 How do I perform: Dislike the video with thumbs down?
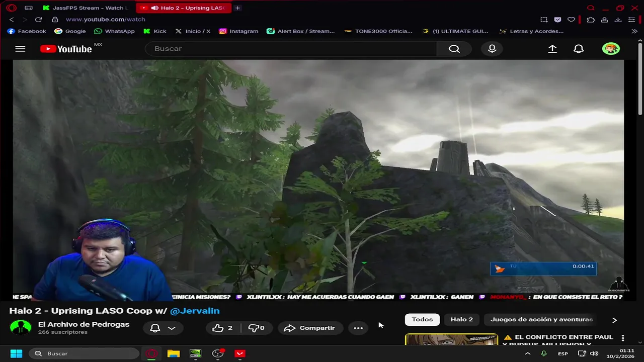click(257, 328)
